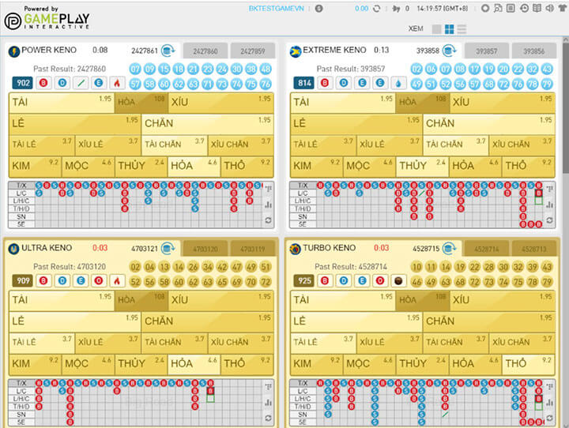Bet on THỔ in Ultra Keno

(x=247, y=365)
